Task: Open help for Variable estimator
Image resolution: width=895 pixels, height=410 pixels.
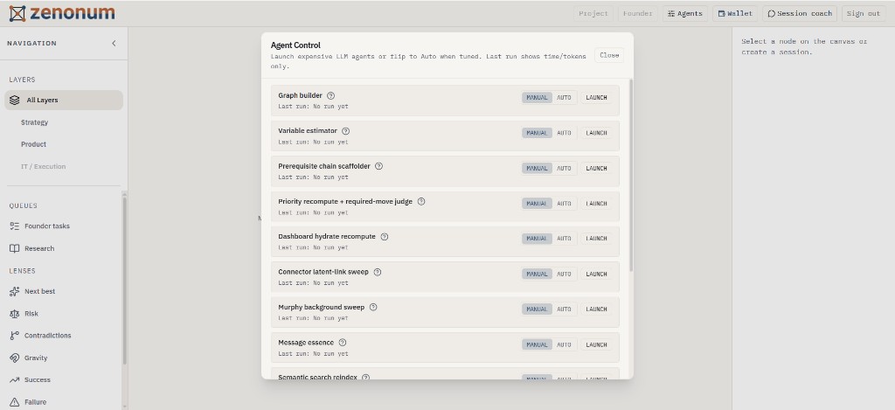Action: click(345, 131)
